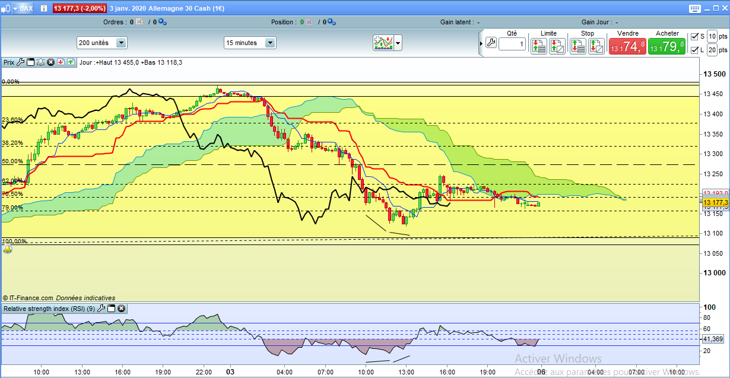730x378 pixels.
Task: Click the Qté quantity field
Action: [x=512, y=44]
